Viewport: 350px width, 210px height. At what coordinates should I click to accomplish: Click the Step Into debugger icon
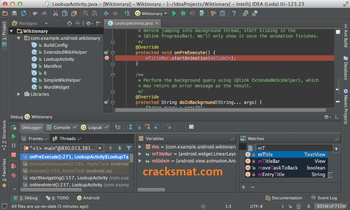(x=139, y=127)
